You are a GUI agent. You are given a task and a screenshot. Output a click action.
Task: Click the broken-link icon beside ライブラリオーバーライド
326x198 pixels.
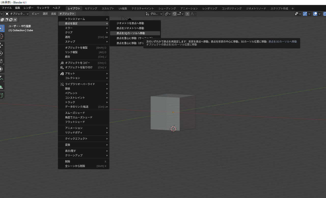pyautogui.click(x=62, y=84)
